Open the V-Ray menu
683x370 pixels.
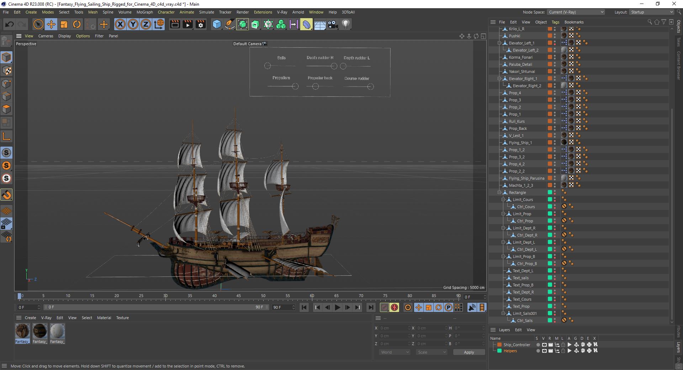click(x=282, y=12)
